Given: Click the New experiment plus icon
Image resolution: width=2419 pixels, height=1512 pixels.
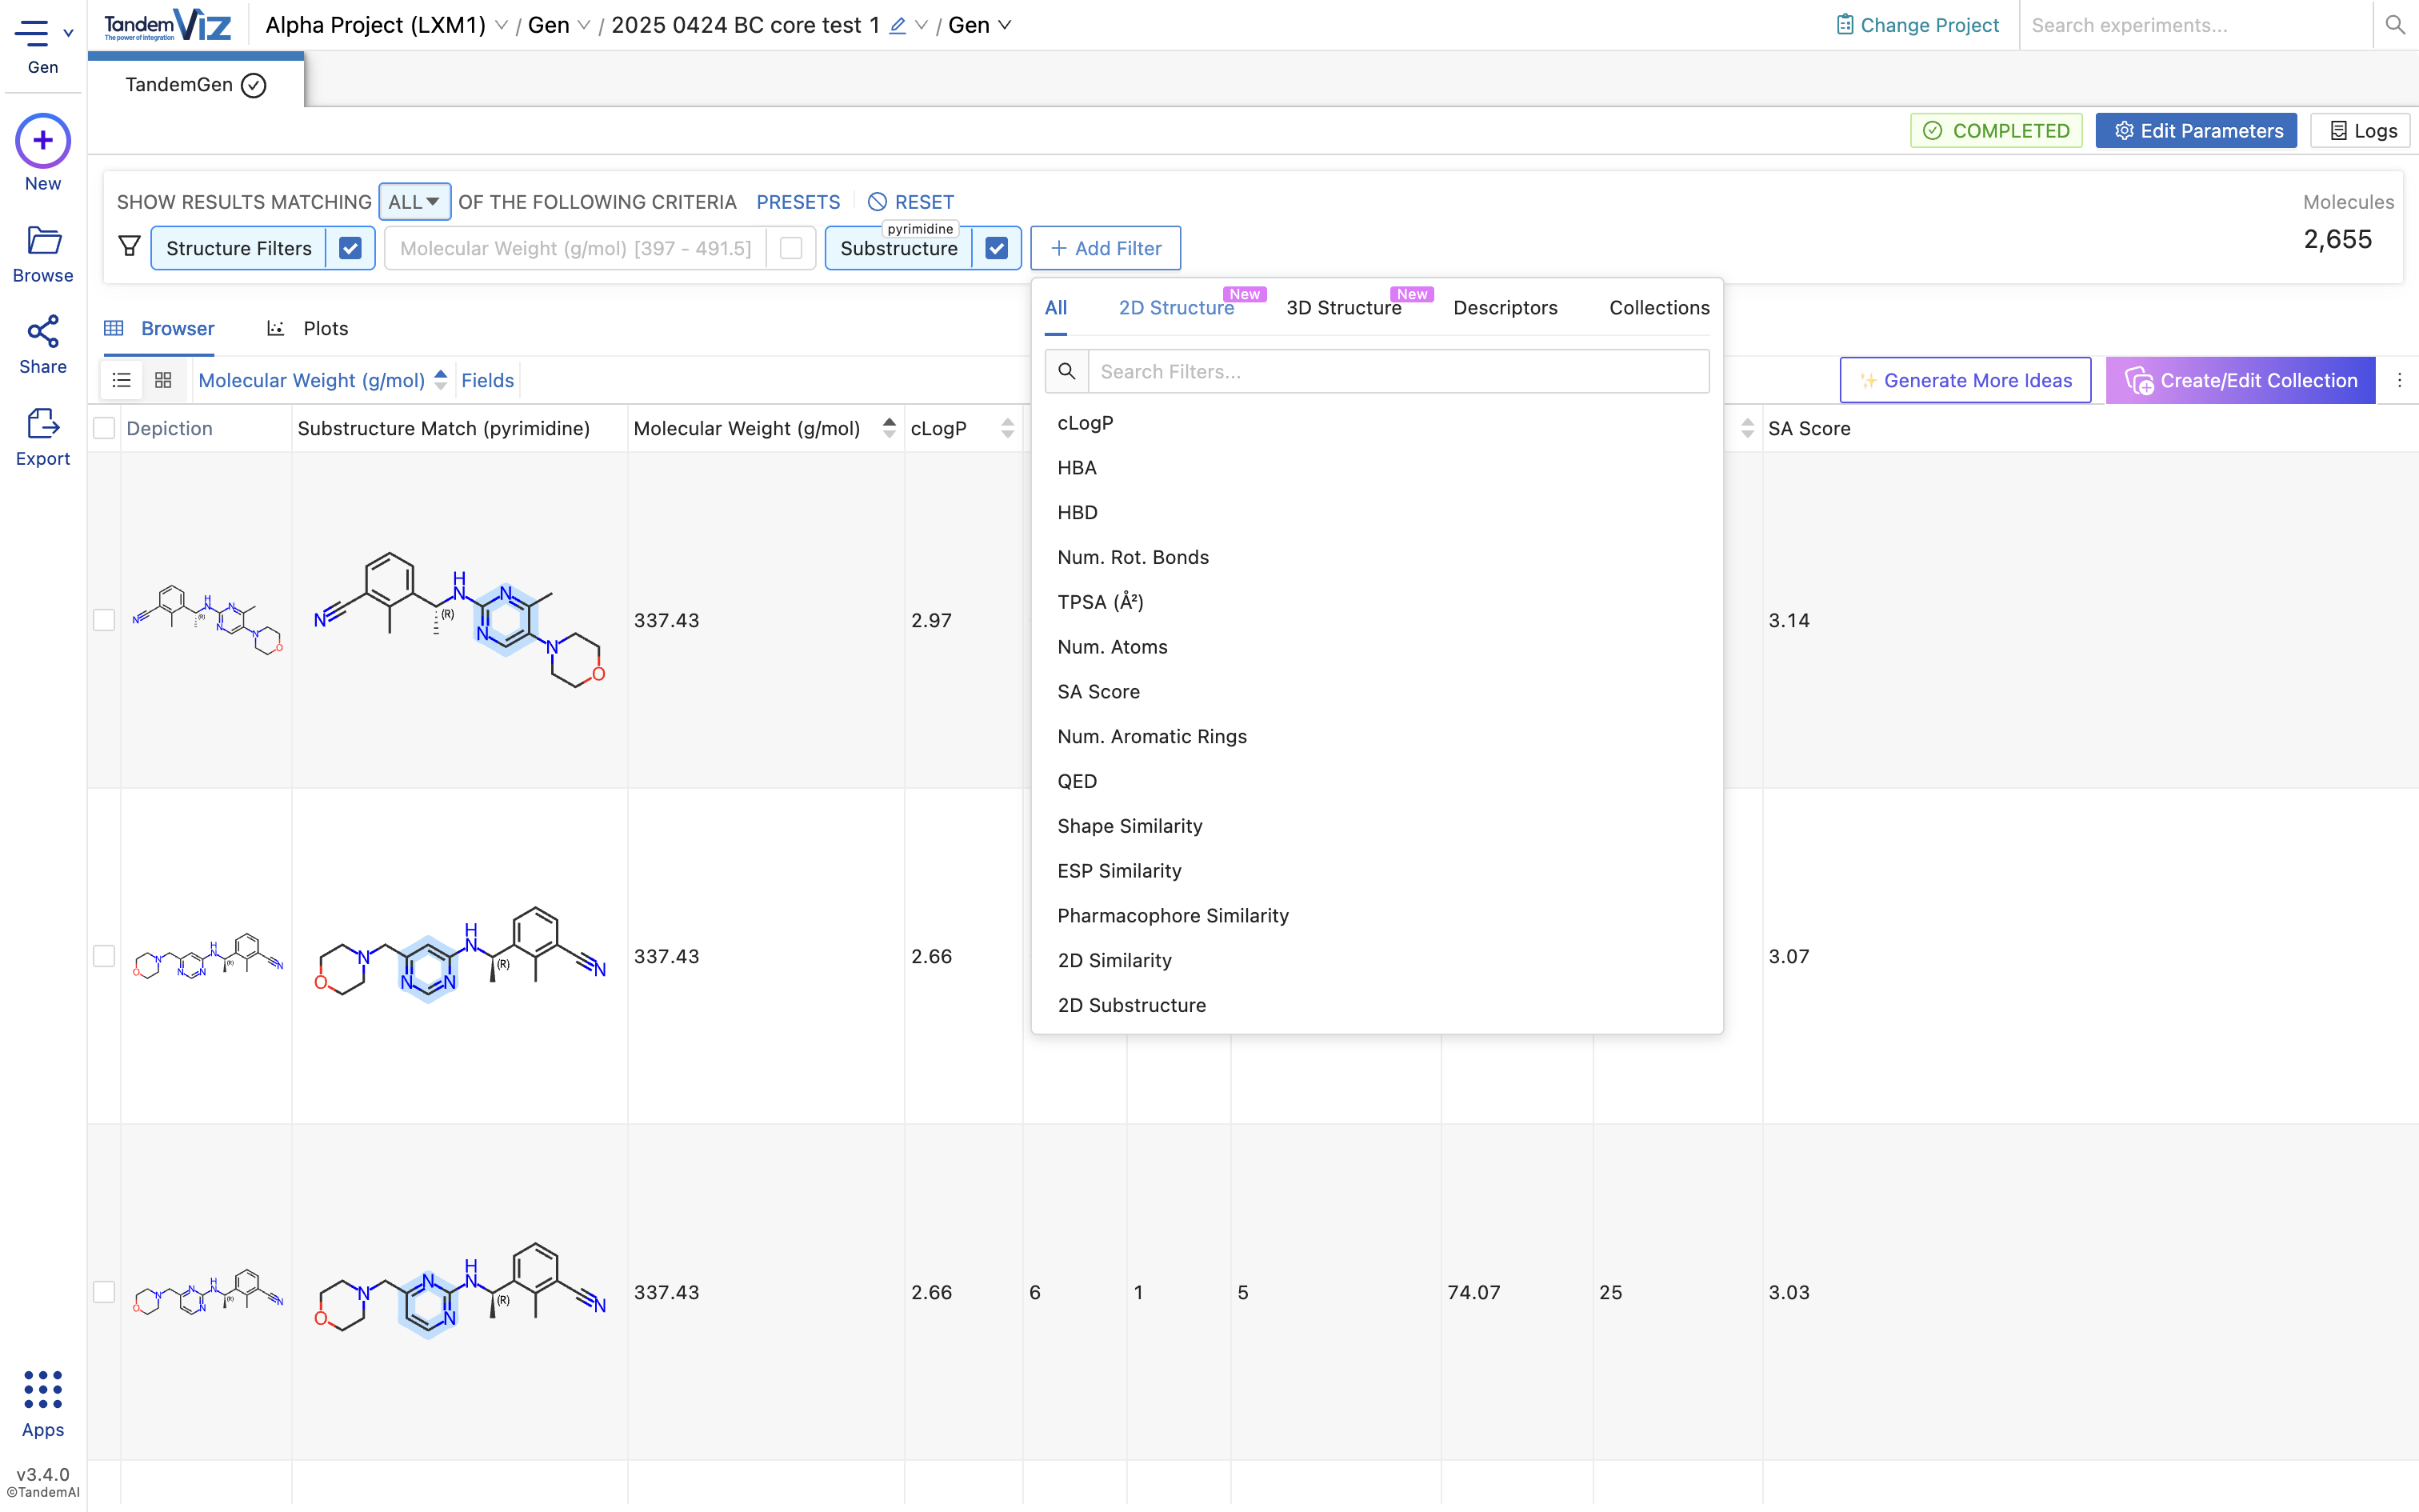Looking at the screenshot, I should point(43,141).
